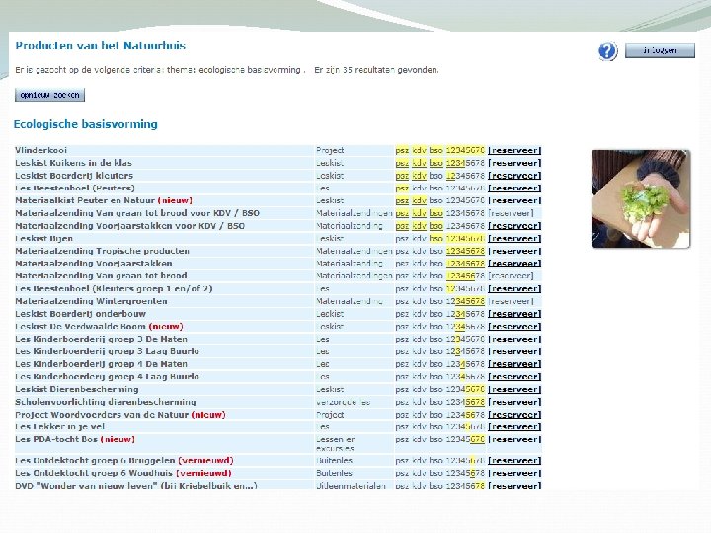Open Les Beestenboel (Kleuters groep 1 en/of 2)

coord(114,288)
